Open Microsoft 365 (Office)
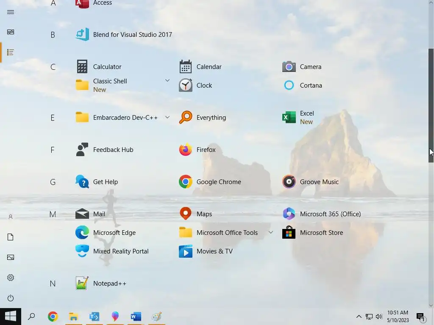The image size is (434, 325). (x=321, y=214)
